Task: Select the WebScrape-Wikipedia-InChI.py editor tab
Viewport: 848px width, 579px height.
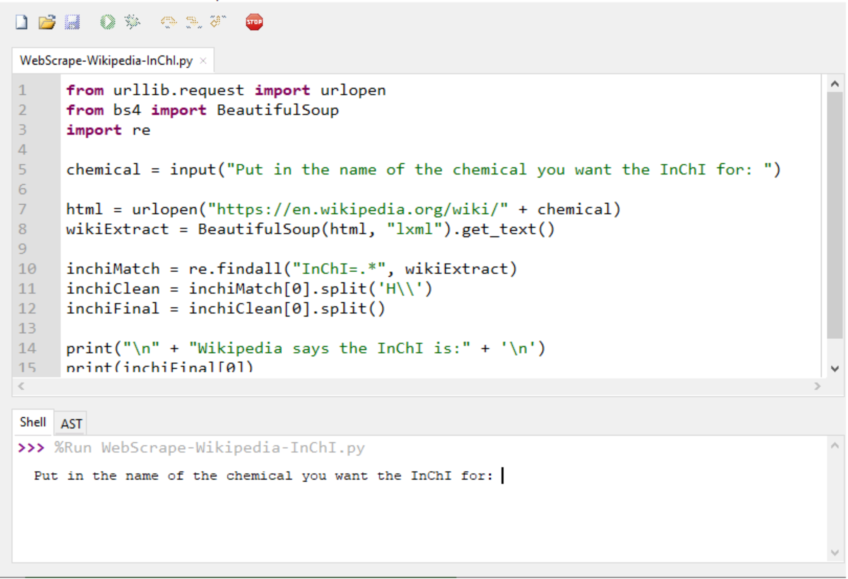Action: [x=106, y=60]
